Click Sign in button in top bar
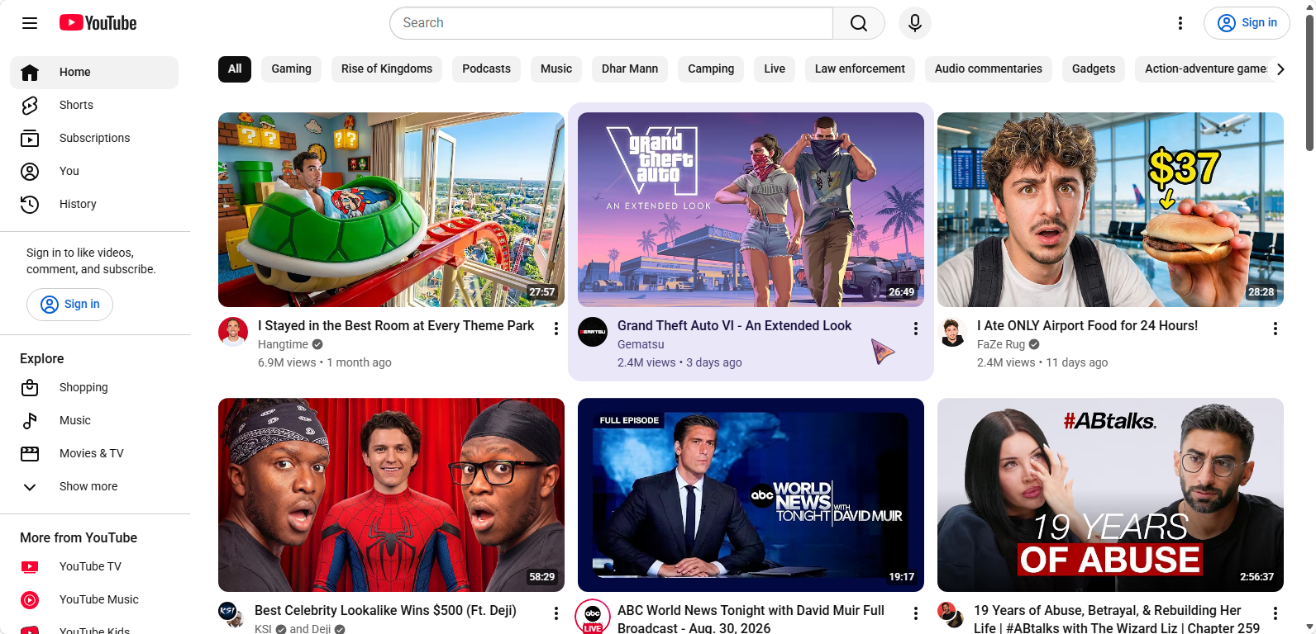Viewport: 1316px width, 634px height. (1247, 23)
